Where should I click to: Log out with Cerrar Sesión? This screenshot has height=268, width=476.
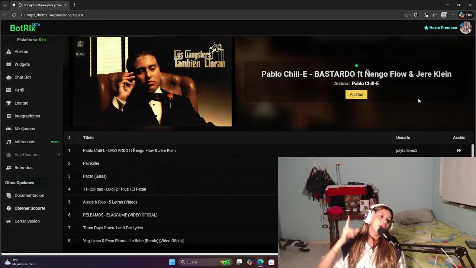[x=27, y=221]
